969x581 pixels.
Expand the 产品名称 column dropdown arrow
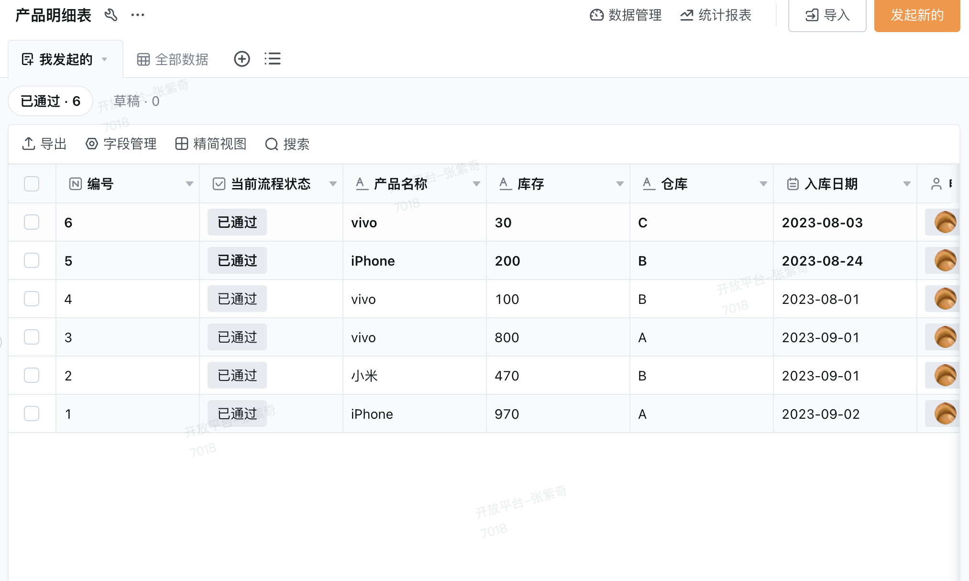pyautogui.click(x=476, y=184)
